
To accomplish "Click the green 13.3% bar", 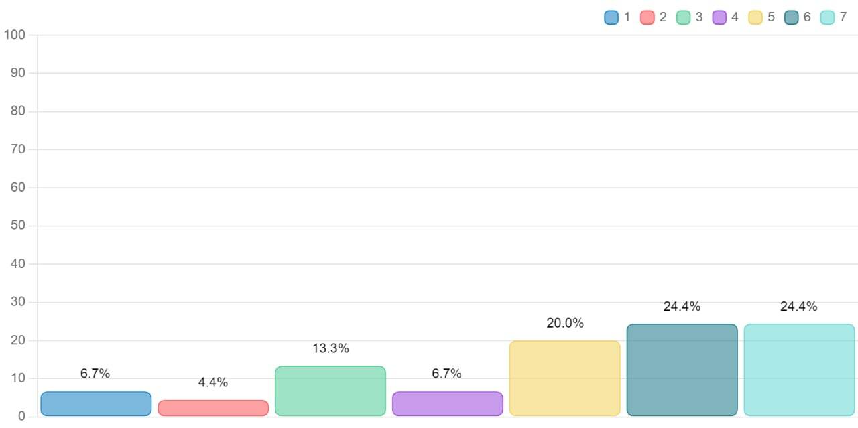I will (330, 391).
